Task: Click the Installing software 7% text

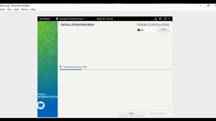Action: pos(75,67)
